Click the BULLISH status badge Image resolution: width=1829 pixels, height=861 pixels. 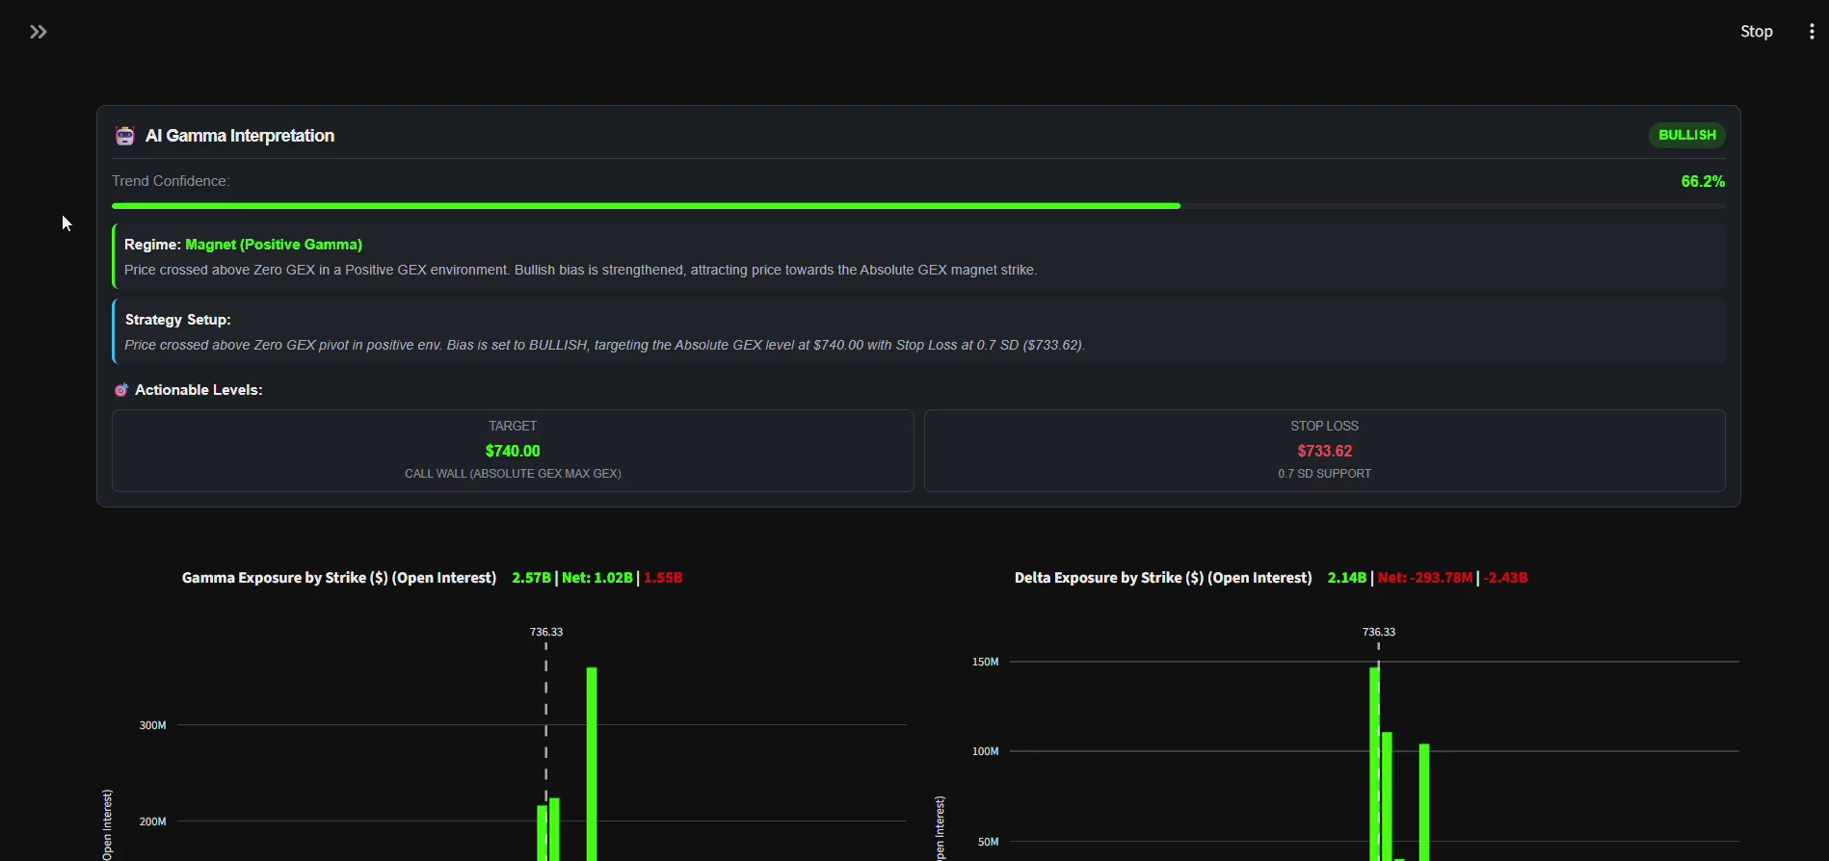[1686, 135]
